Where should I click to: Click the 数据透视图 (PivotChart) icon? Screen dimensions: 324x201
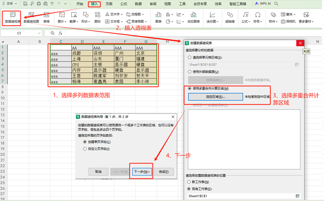pos(31,15)
